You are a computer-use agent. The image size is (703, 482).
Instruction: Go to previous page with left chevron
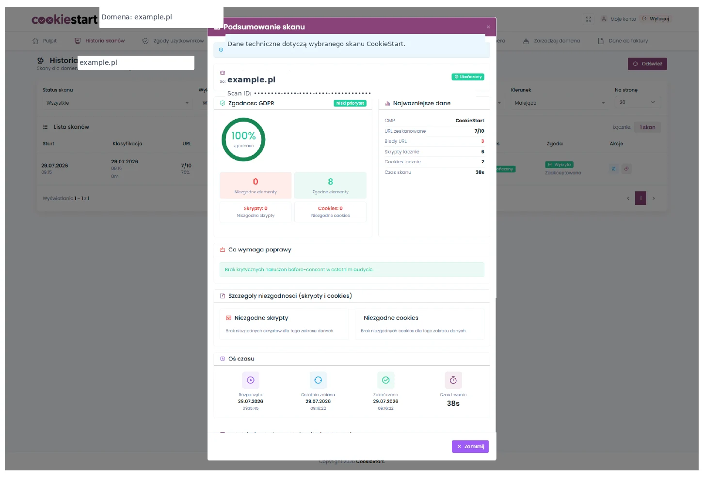pyautogui.click(x=628, y=198)
